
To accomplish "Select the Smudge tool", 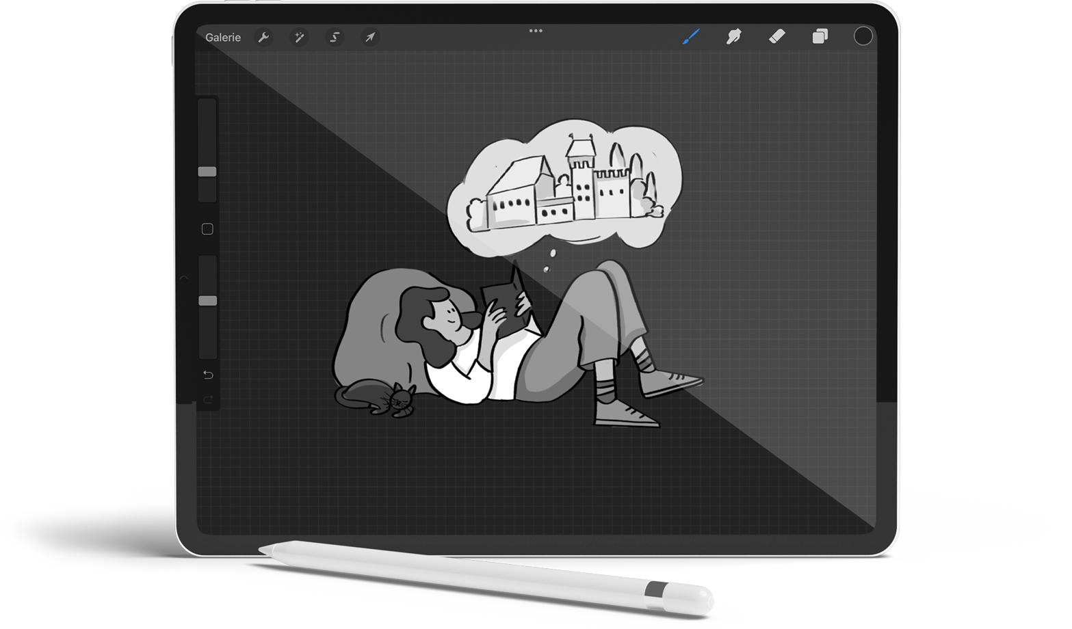I will pyautogui.click(x=733, y=36).
